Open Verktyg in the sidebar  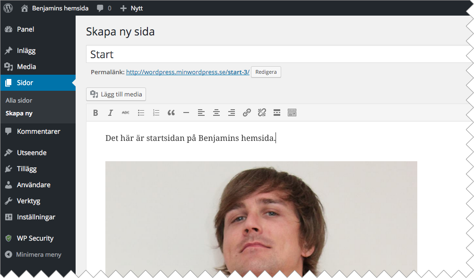pyautogui.click(x=38, y=200)
